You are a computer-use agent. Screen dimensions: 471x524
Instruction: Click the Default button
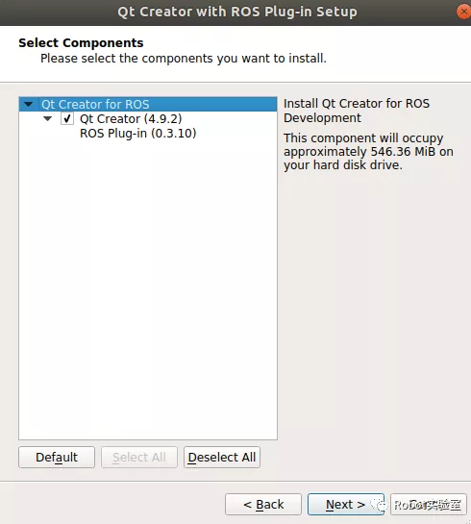pyautogui.click(x=57, y=457)
